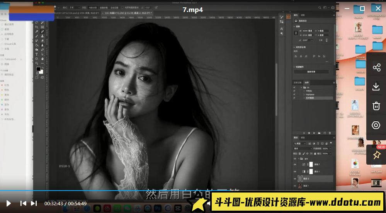Click the video player download icon
Screen dimensions: 386x213
click(376, 87)
